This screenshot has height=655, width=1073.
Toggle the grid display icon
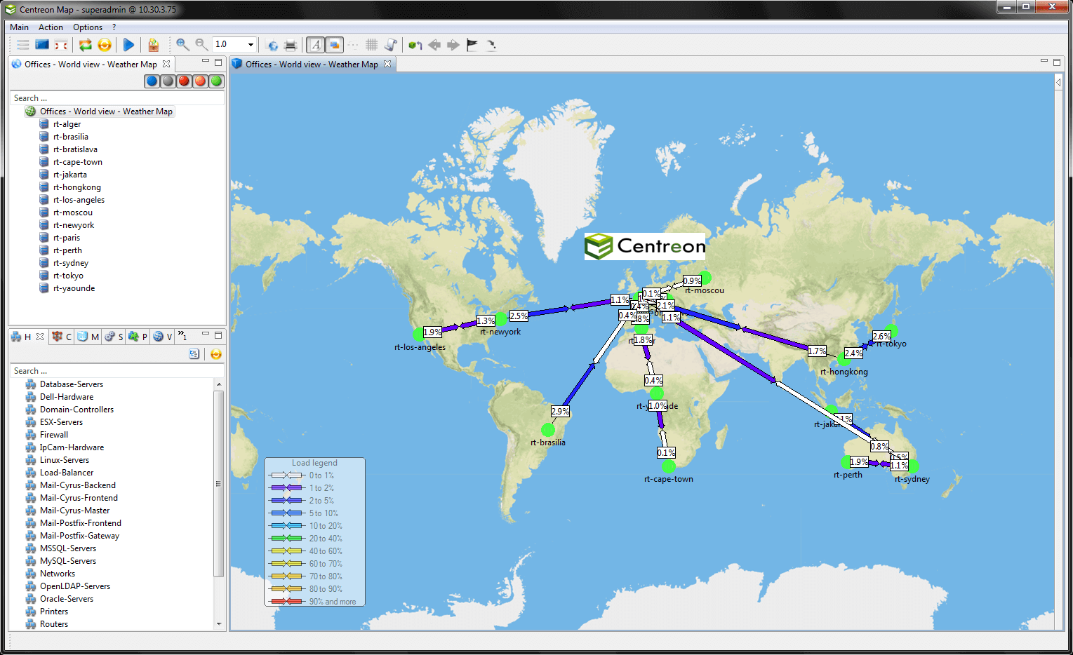pyautogui.click(x=370, y=45)
